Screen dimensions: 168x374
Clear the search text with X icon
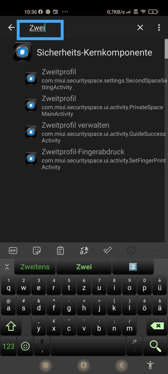tap(140, 28)
